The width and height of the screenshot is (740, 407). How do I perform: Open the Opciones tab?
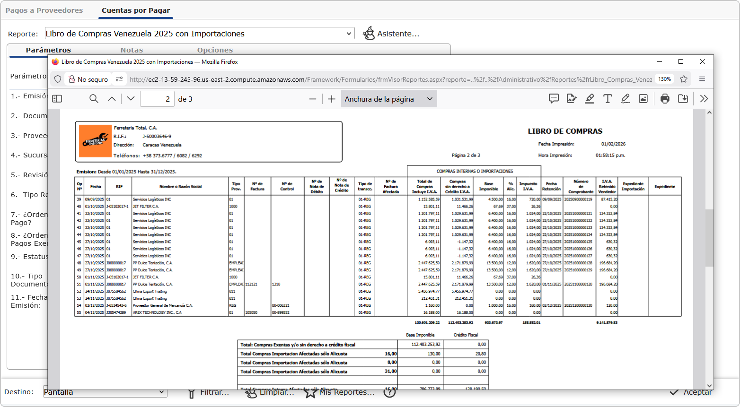[x=215, y=50]
